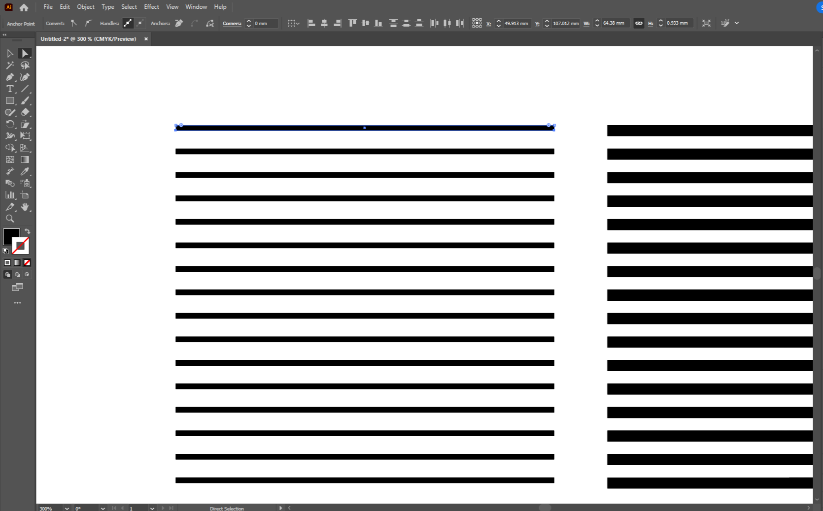Viewport: 823px width, 511px height.
Task: Open the zoom level 300% dropdown
Action: [x=67, y=508]
